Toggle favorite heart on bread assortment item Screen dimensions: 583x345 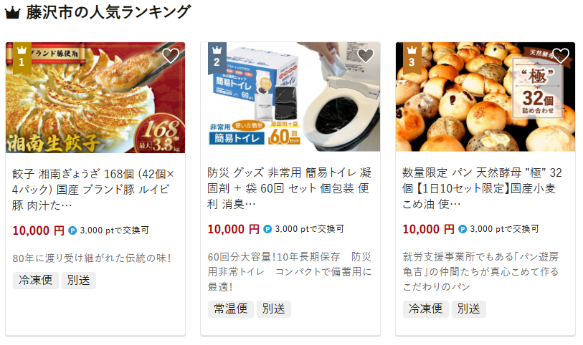561,56
